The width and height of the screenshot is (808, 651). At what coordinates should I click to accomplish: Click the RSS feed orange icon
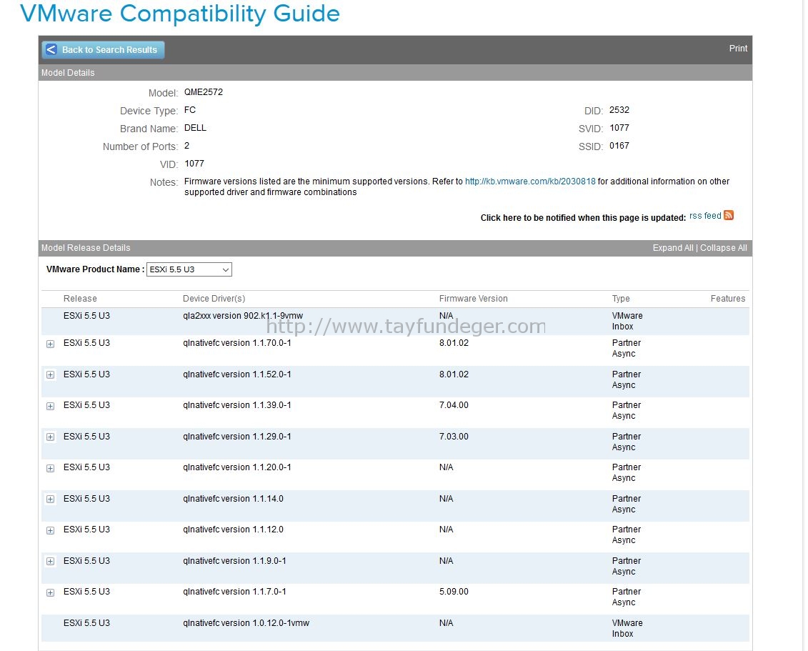(x=728, y=216)
